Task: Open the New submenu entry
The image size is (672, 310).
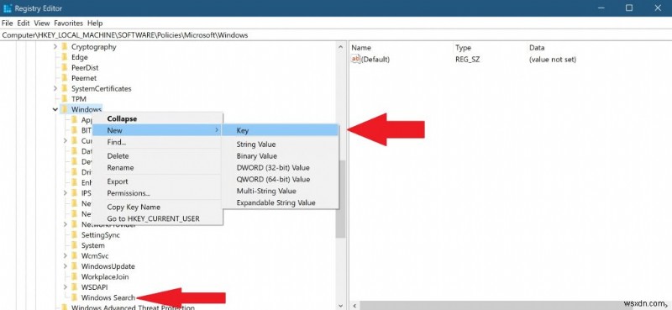Action: point(158,130)
